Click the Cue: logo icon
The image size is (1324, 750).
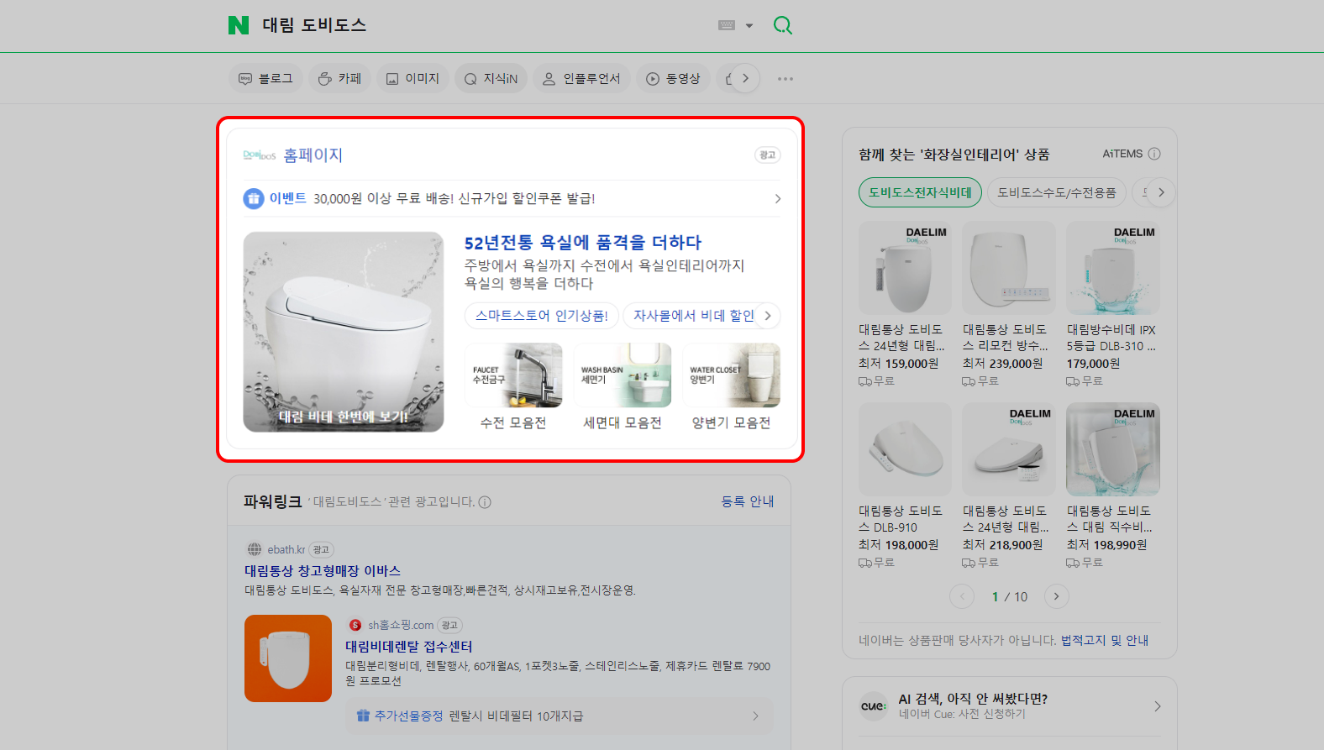pos(874,706)
